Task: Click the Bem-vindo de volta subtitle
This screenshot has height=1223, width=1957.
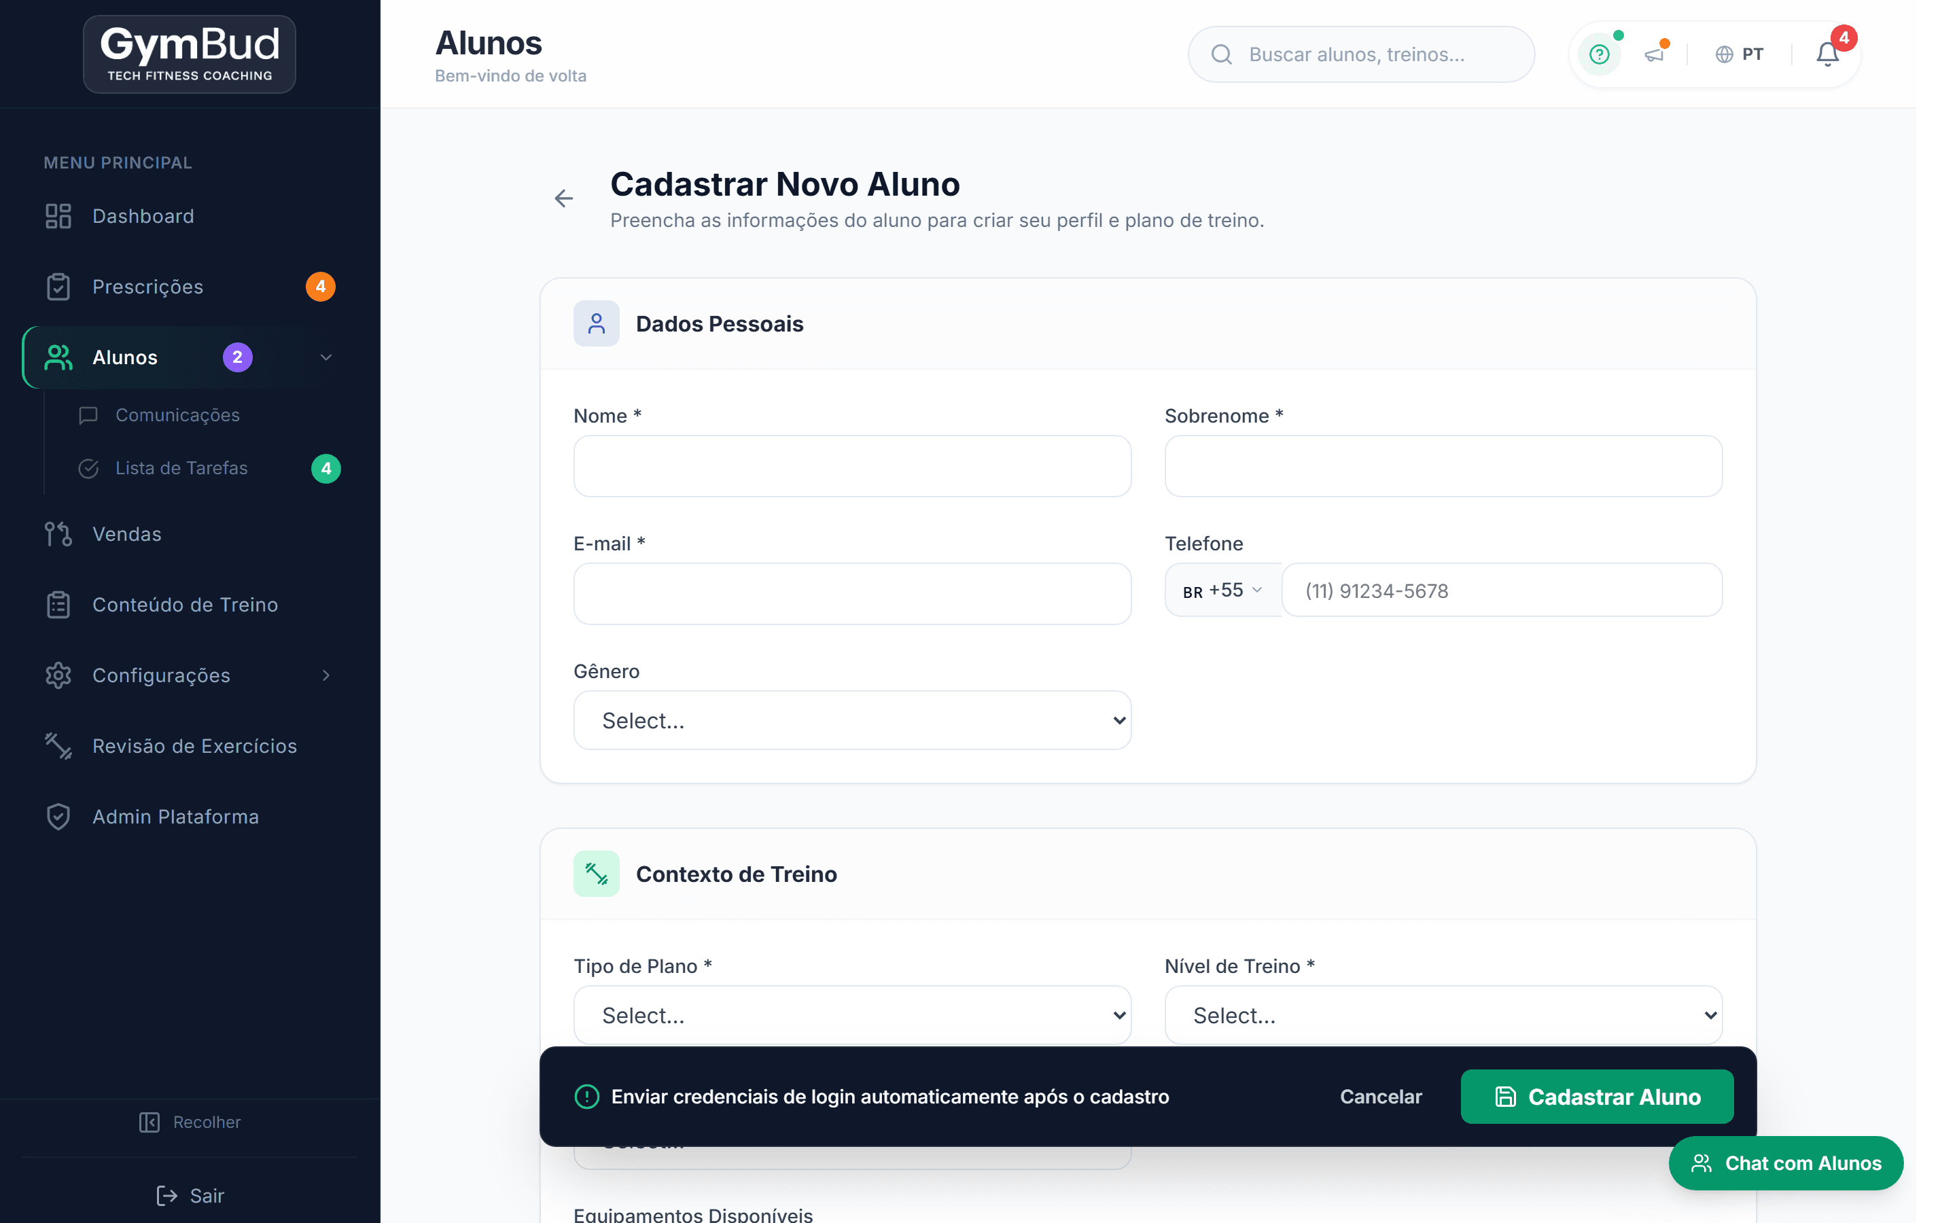Action: pos(510,76)
